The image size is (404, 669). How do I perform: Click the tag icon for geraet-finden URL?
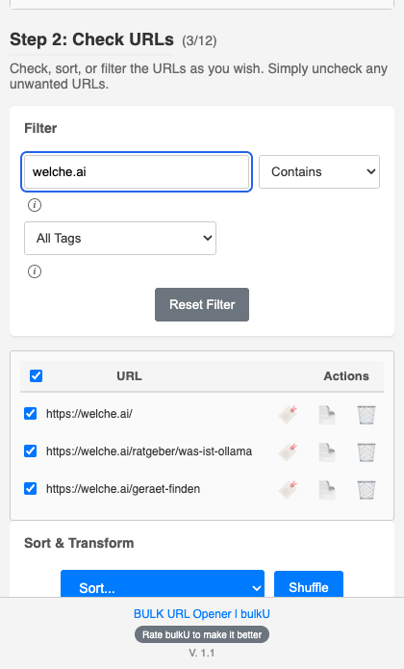tap(288, 489)
